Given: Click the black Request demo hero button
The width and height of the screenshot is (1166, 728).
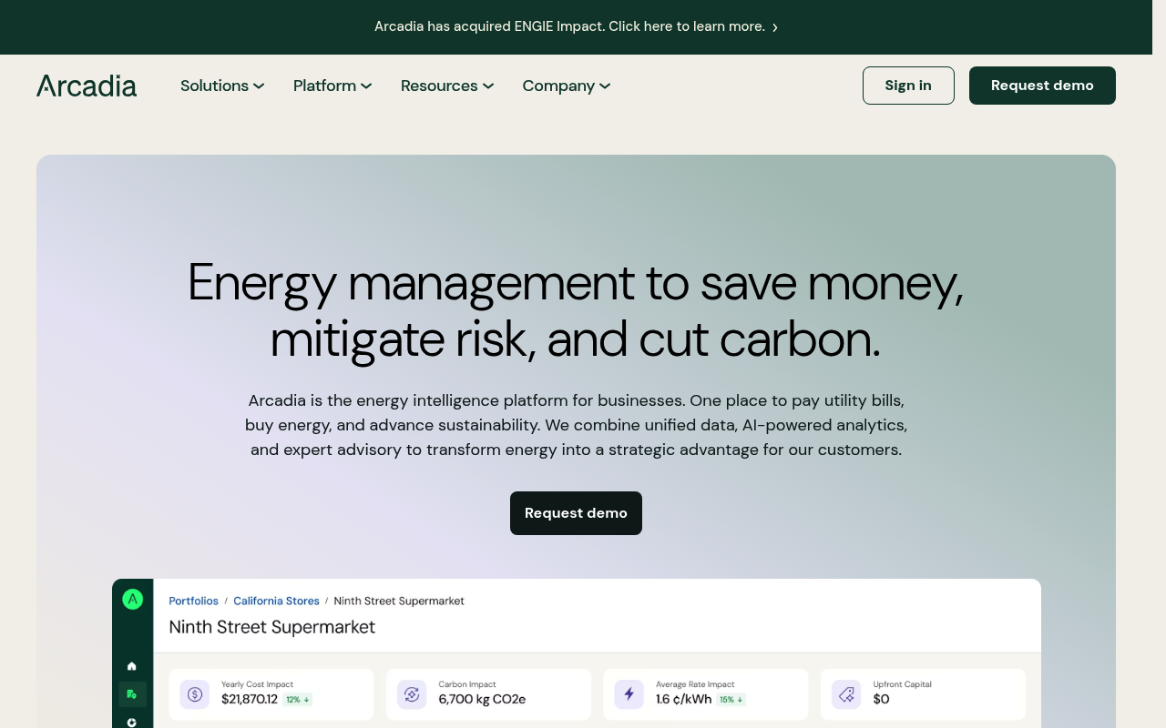Looking at the screenshot, I should click(x=576, y=513).
